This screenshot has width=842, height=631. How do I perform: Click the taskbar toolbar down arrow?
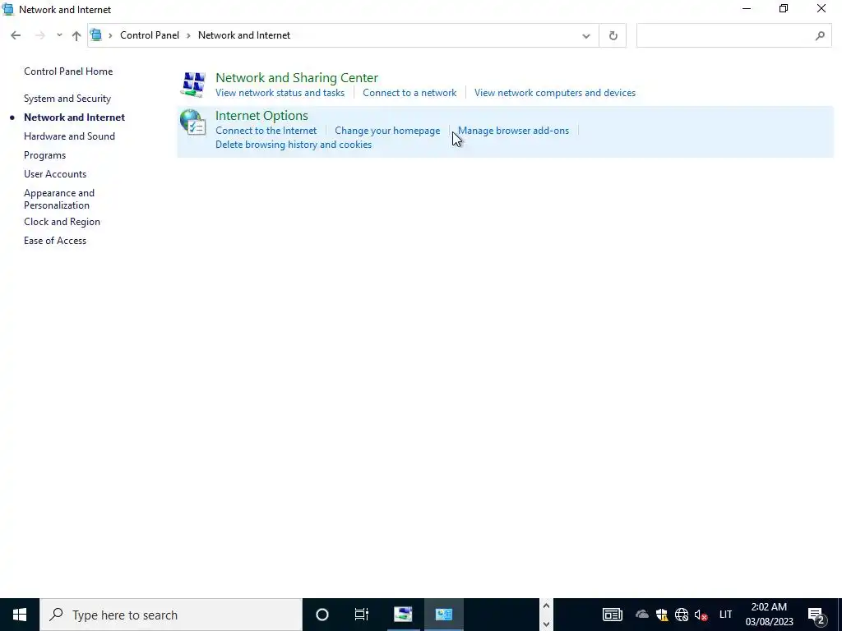pyautogui.click(x=546, y=624)
